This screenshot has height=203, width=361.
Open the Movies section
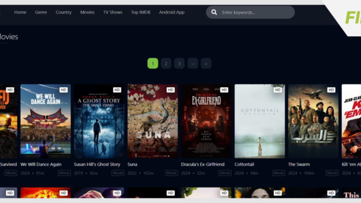click(x=87, y=12)
